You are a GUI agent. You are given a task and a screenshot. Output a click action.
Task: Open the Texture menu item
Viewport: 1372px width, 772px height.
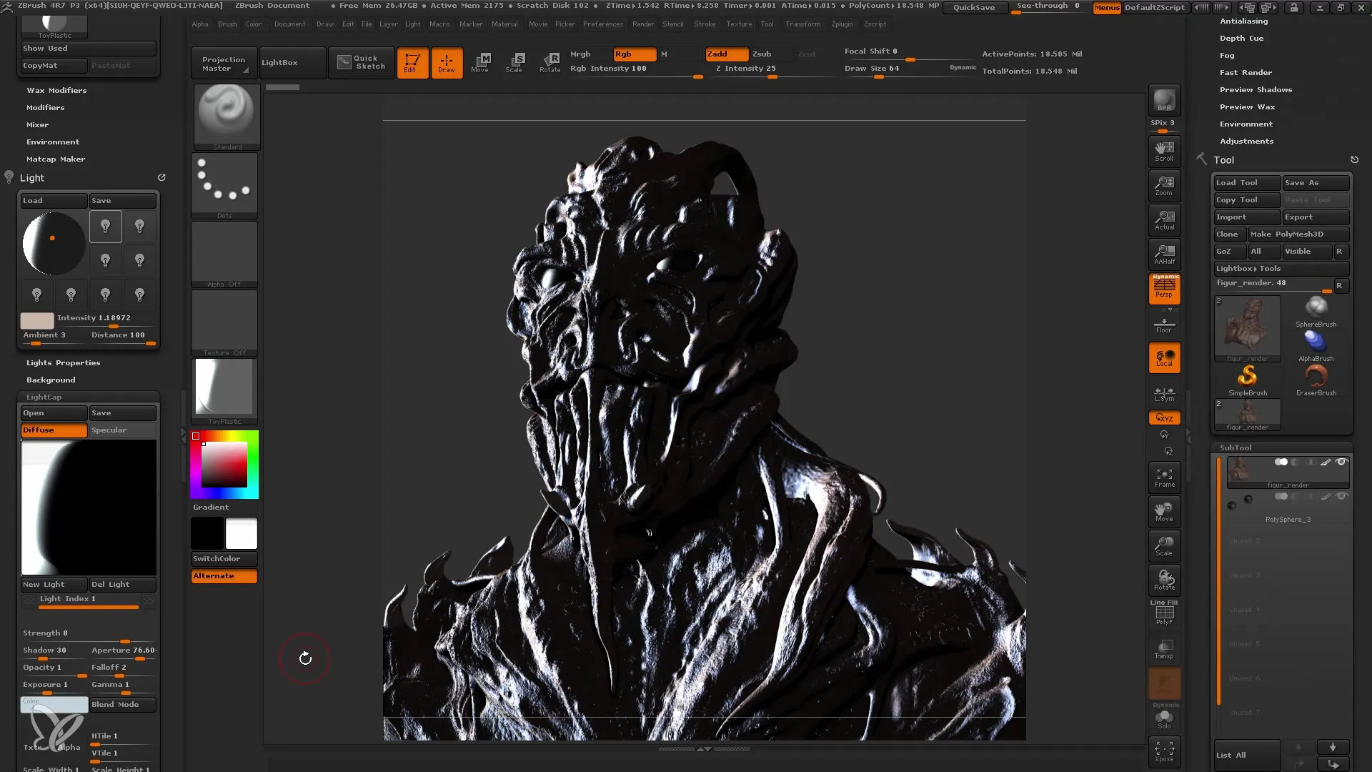(x=740, y=24)
